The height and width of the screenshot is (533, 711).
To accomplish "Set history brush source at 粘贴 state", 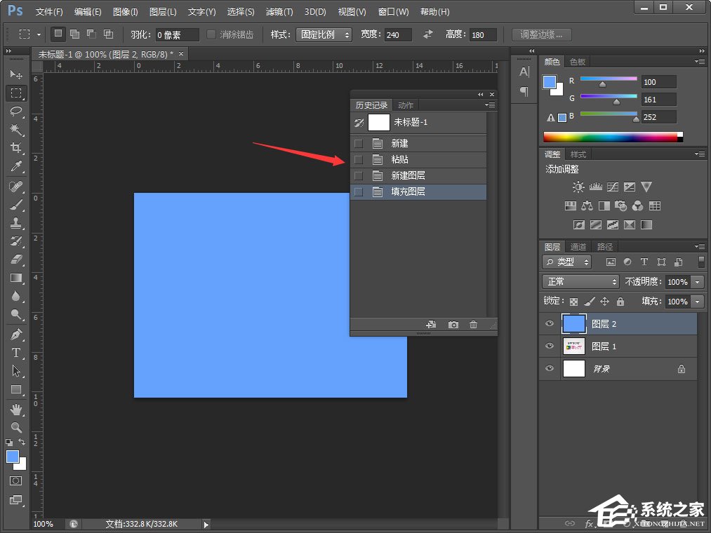I will (359, 160).
